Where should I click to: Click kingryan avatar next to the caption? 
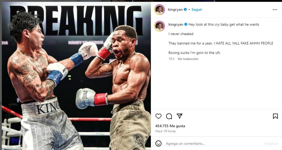(x=159, y=26)
